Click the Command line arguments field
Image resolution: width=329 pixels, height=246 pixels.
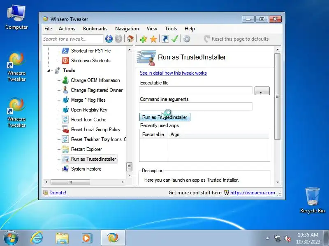(x=196, y=107)
